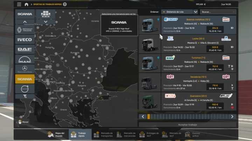Select the Leche job from Mesina
This screenshot has width=252, height=141.
pyautogui.click(x=199, y=44)
